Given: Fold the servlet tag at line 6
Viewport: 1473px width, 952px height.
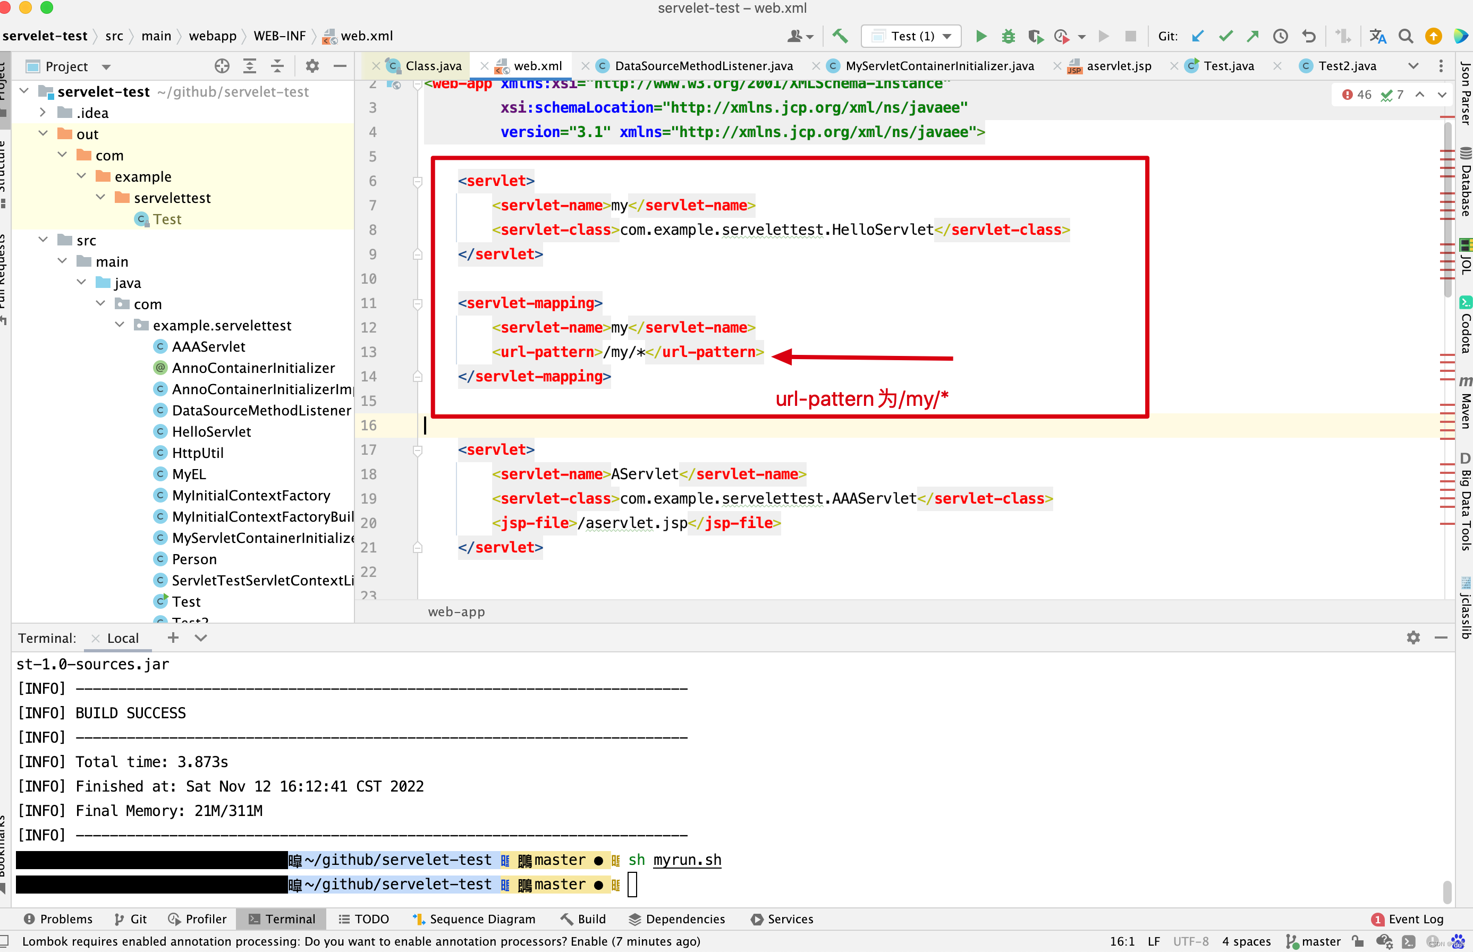Looking at the screenshot, I should click(418, 181).
